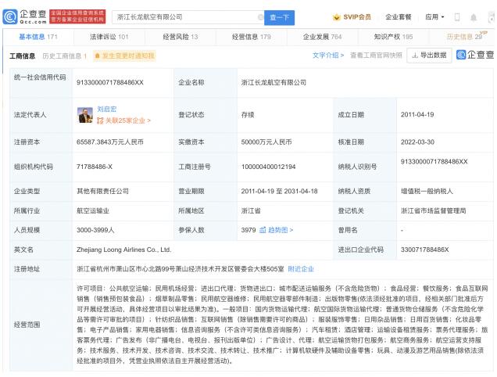497x377 pixels.
Task: Select the 工商信息 sub-tab
Action: click(x=22, y=56)
